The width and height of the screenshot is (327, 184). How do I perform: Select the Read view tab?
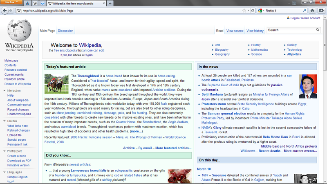(x=219, y=31)
